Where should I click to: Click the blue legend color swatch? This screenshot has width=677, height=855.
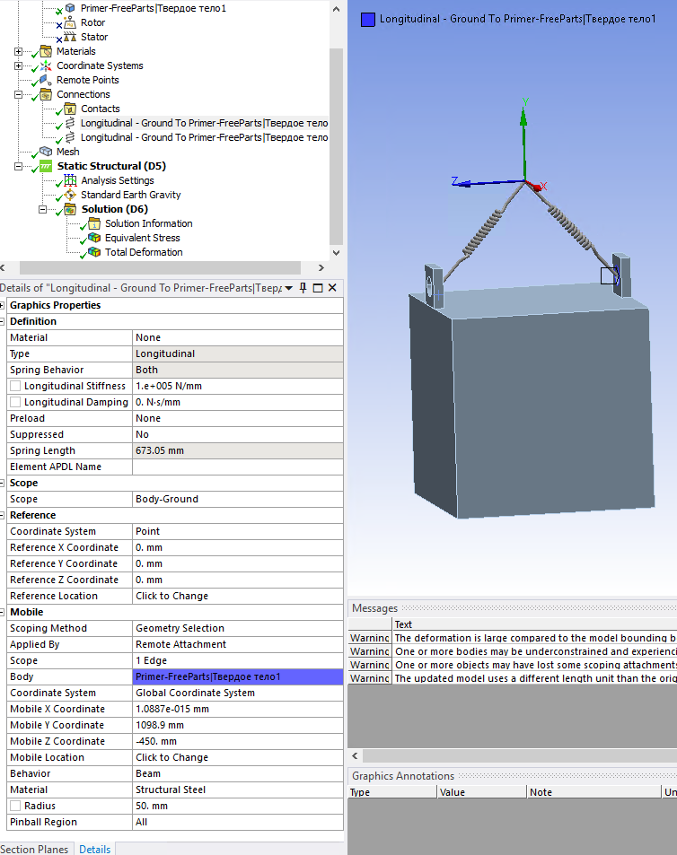pos(368,20)
